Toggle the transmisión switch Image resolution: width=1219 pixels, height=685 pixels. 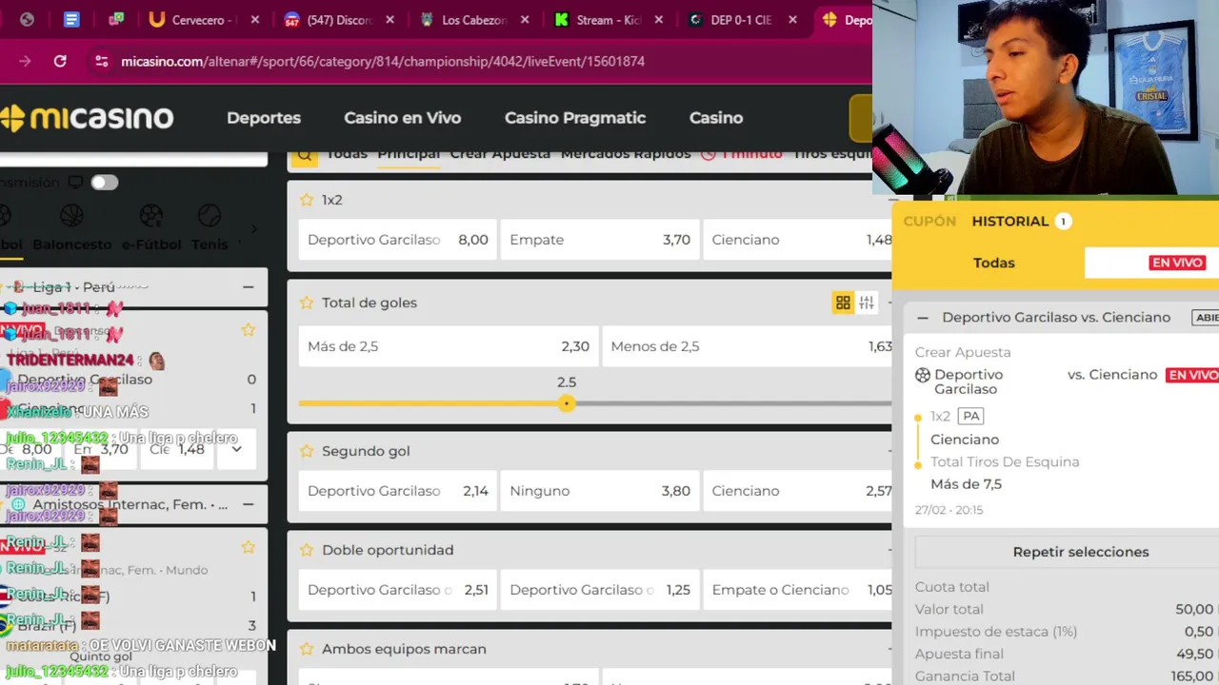pos(105,182)
